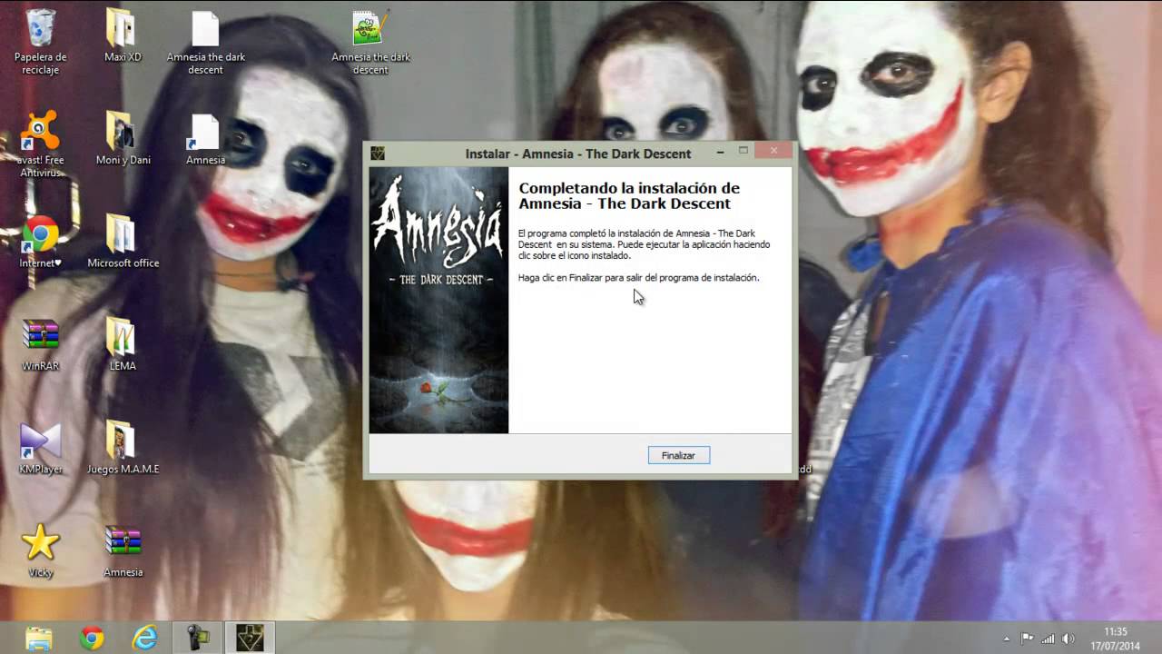1162x654 pixels.
Task: Open the volume speaker tray icon
Action: pos(1068,639)
